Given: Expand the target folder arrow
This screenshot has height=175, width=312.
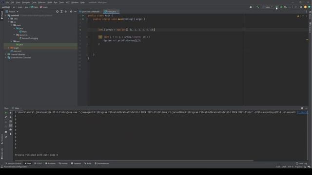Looking at the screenshot, I should [9, 48].
